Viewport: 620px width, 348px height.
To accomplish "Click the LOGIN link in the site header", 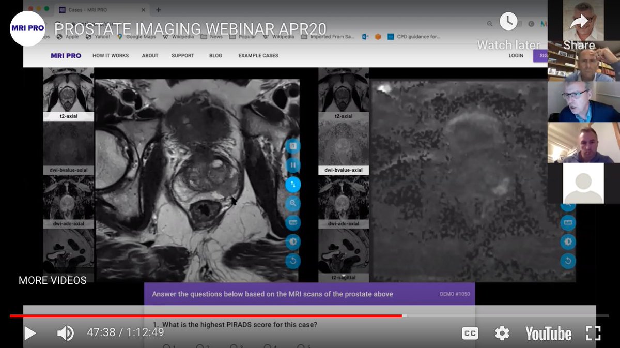I will click(516, 55).
